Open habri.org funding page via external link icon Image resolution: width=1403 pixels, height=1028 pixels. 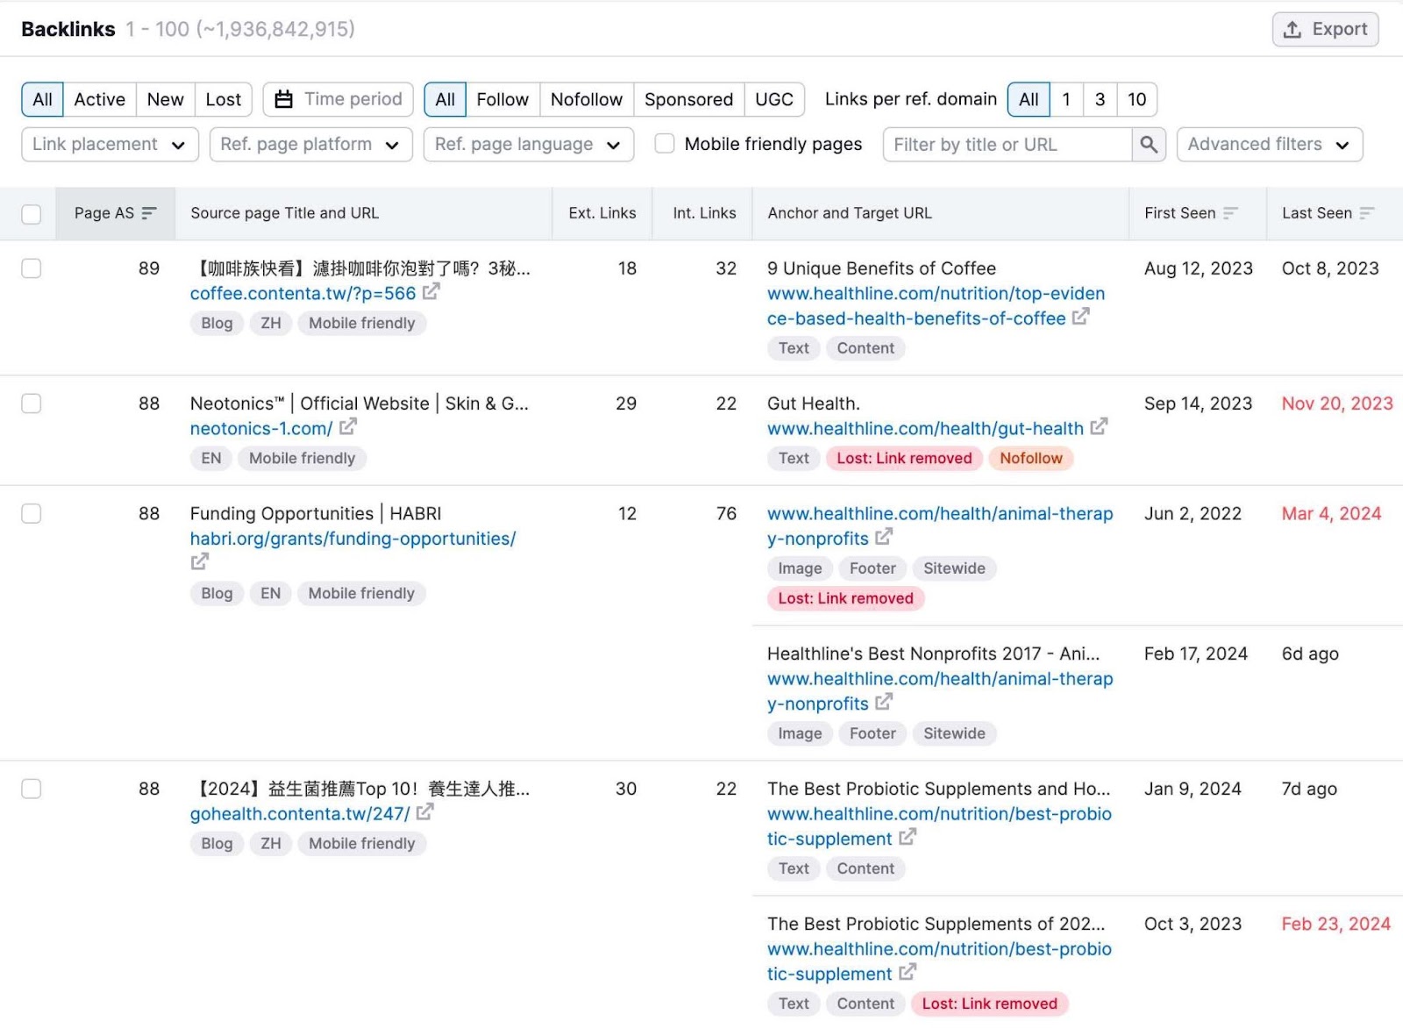tap(199, 561)
